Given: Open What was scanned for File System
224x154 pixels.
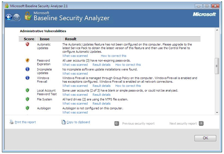Looking at the screenshot, I should [75, 103].
